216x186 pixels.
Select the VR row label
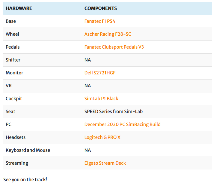9,86
